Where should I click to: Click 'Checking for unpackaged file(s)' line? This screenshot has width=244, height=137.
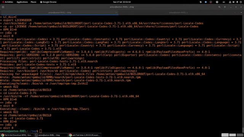pos(103,74)
